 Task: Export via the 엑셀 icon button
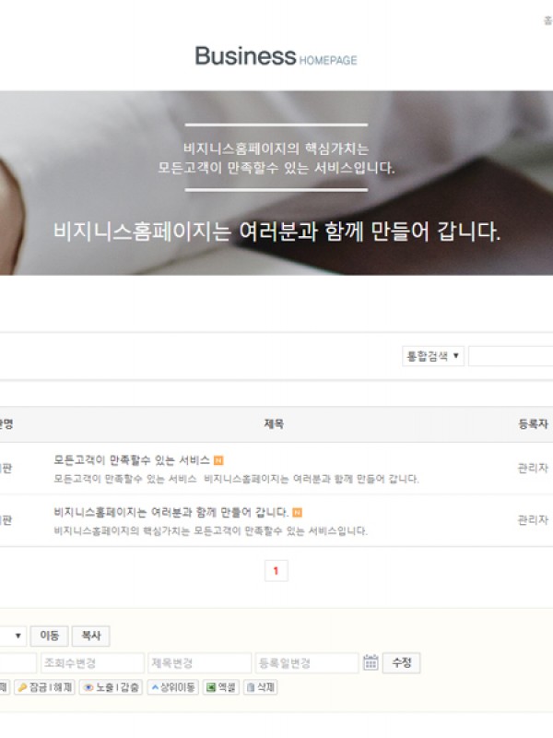[x=220, y=687]
